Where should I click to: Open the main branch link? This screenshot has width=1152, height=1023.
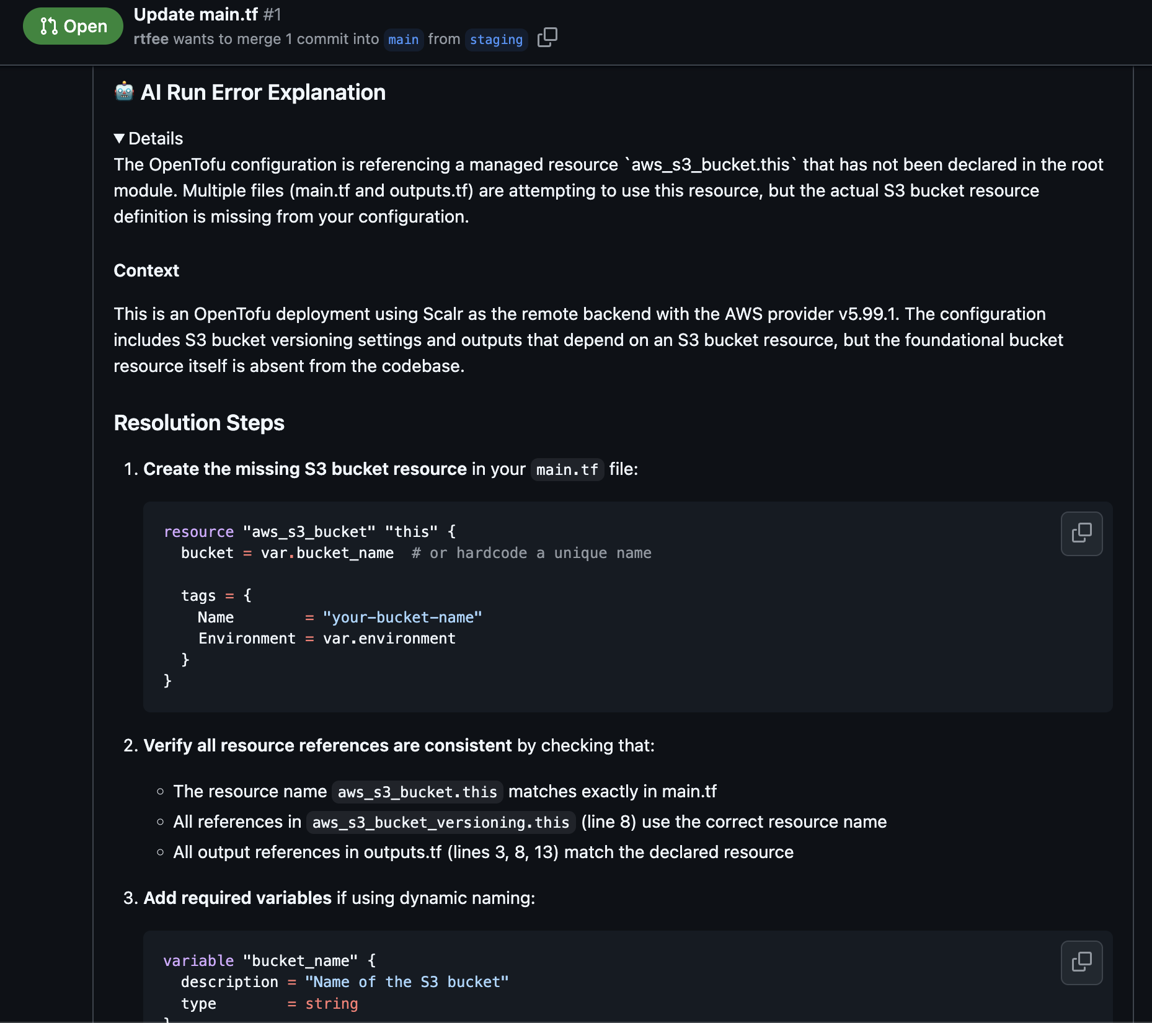tap(404, 39)
